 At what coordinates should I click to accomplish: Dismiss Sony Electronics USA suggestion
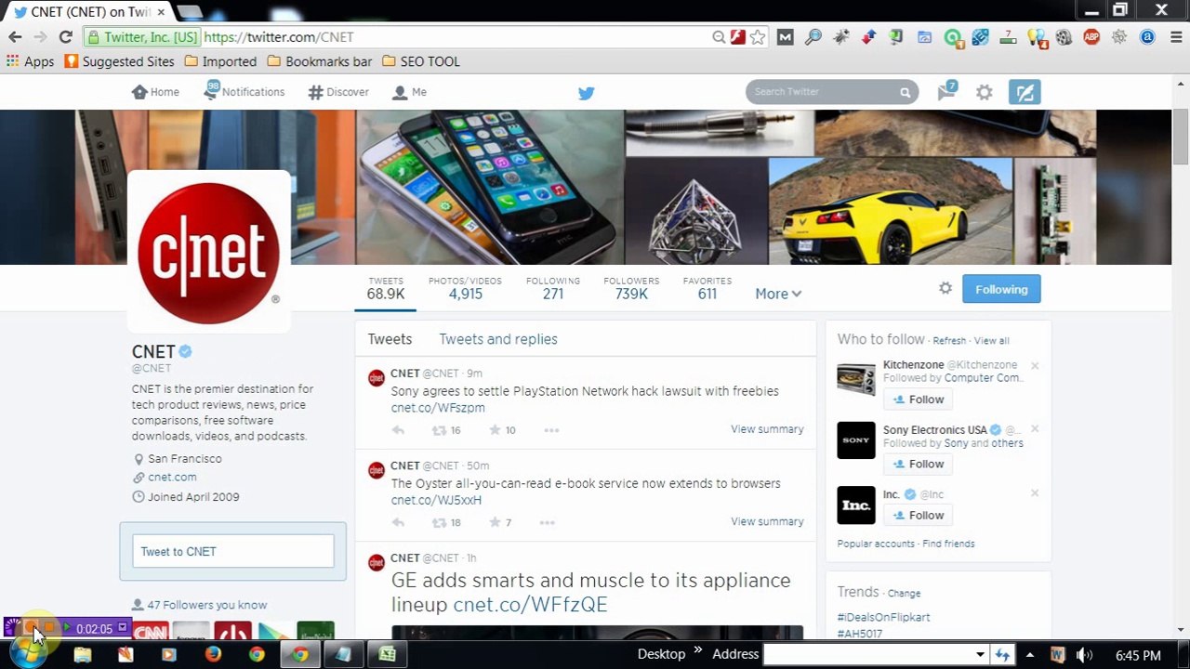(x=1035, y=429)
